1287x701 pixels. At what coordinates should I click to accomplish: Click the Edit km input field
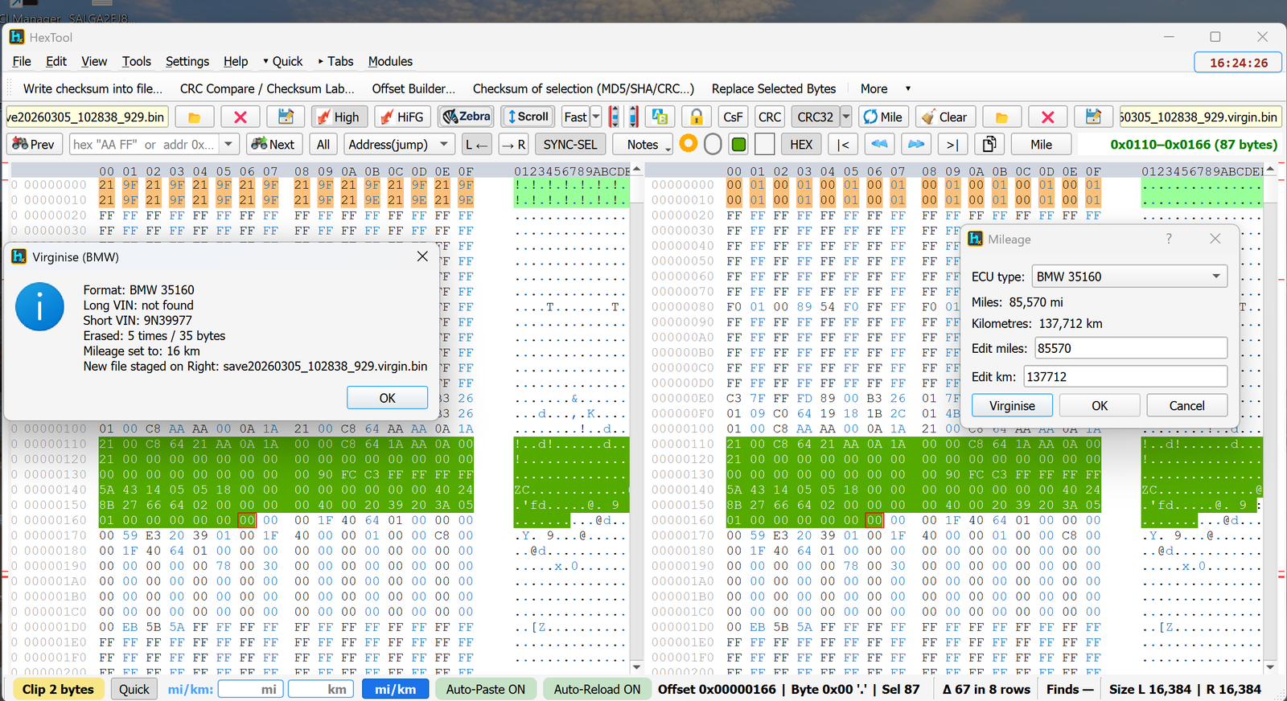(x=1125, y=376)
